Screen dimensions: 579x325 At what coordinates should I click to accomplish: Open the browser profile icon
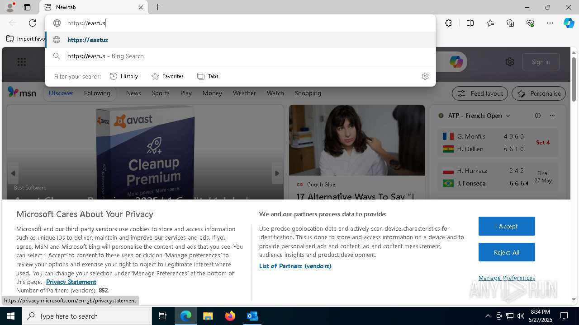(10, 7)
